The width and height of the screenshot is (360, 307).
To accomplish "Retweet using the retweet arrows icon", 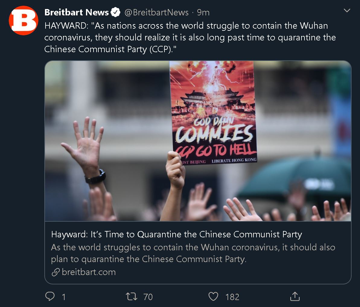I will pos(132,296).
